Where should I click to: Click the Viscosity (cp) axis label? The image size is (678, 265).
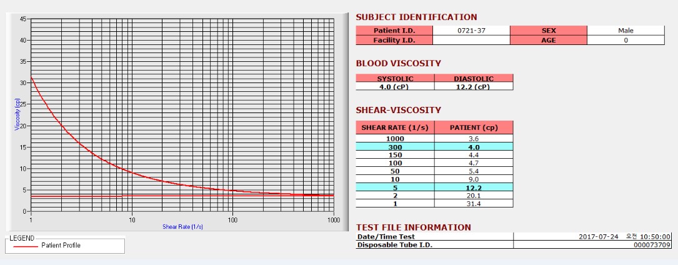click(17, 114)
